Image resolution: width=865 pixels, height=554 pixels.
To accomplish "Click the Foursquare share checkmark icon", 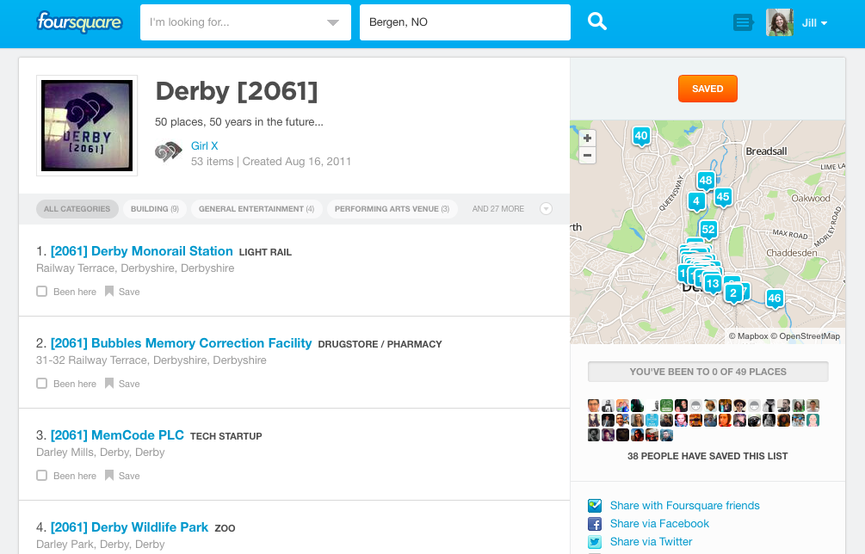I will [595, 506].
